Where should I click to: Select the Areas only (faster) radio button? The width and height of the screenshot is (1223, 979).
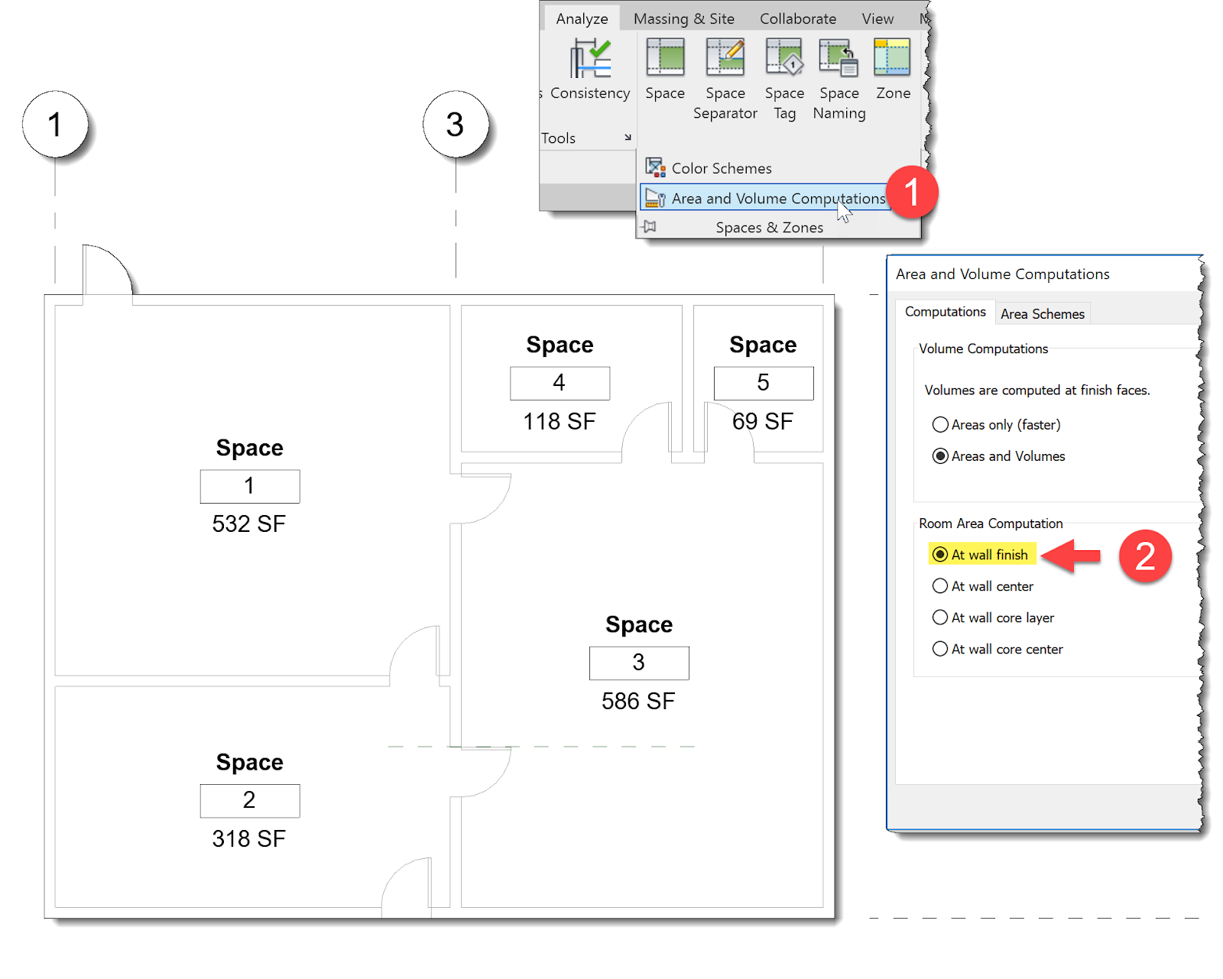click(x=940, y=424)
